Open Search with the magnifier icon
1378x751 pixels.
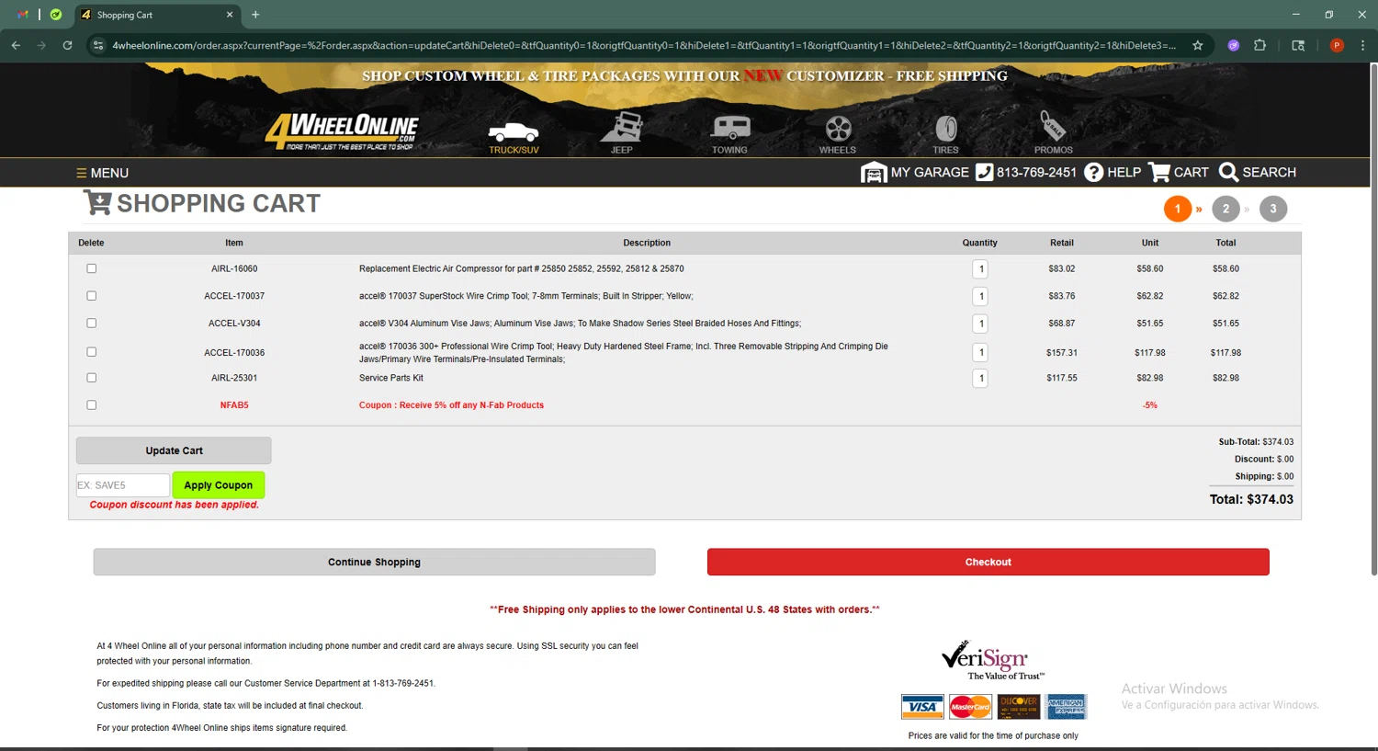[x=1257, y=172]
